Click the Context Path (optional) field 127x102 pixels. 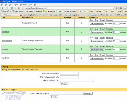(x=69, y=73)
